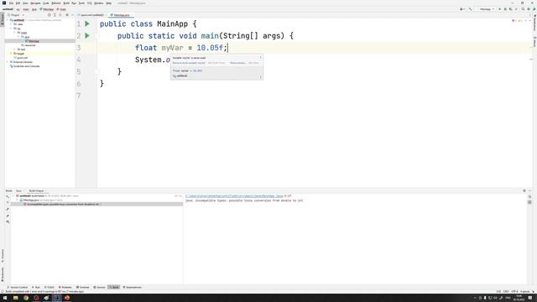
Task: Open Search Everywhere magnifier icon
Action: [x=523, y=9]
